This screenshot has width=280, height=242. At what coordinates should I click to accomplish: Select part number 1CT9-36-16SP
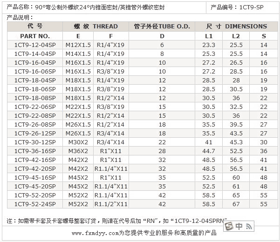35,151
